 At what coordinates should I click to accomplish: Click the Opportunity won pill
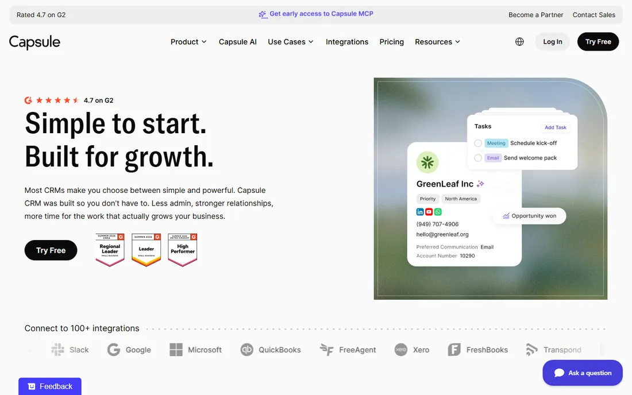530,216
